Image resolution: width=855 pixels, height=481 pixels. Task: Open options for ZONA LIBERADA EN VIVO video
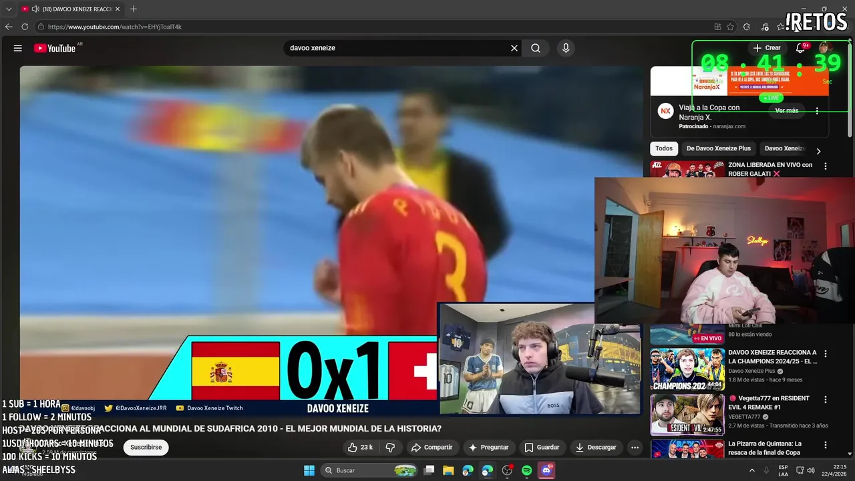pos(826,166)
